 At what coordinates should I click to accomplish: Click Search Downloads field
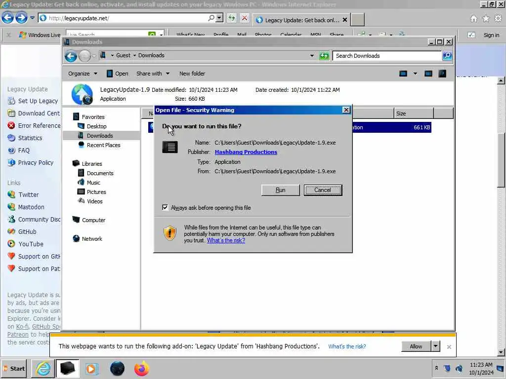click(x=386, y=56)
